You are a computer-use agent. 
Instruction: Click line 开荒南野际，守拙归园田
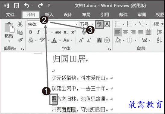click(80, 109)
